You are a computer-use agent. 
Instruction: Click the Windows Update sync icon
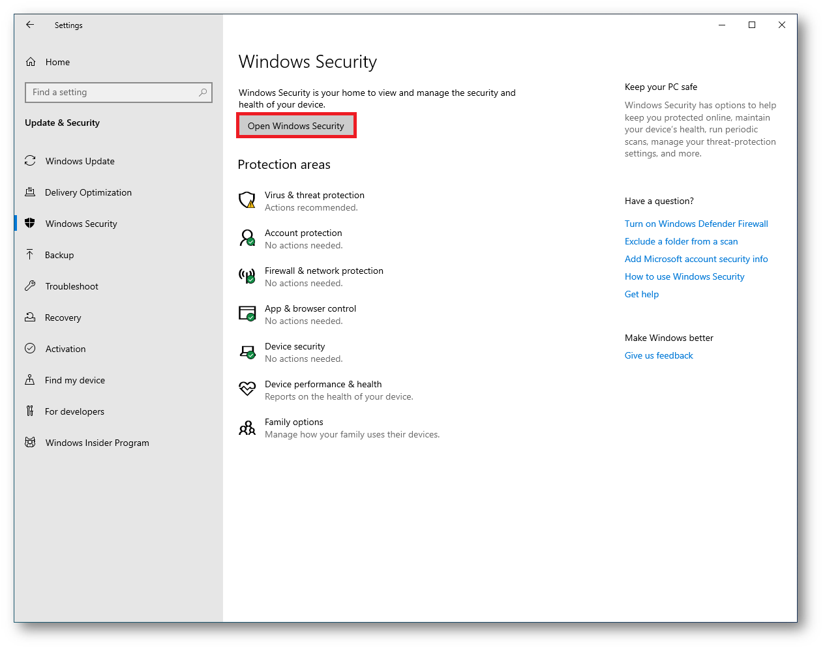click(30, 160)
